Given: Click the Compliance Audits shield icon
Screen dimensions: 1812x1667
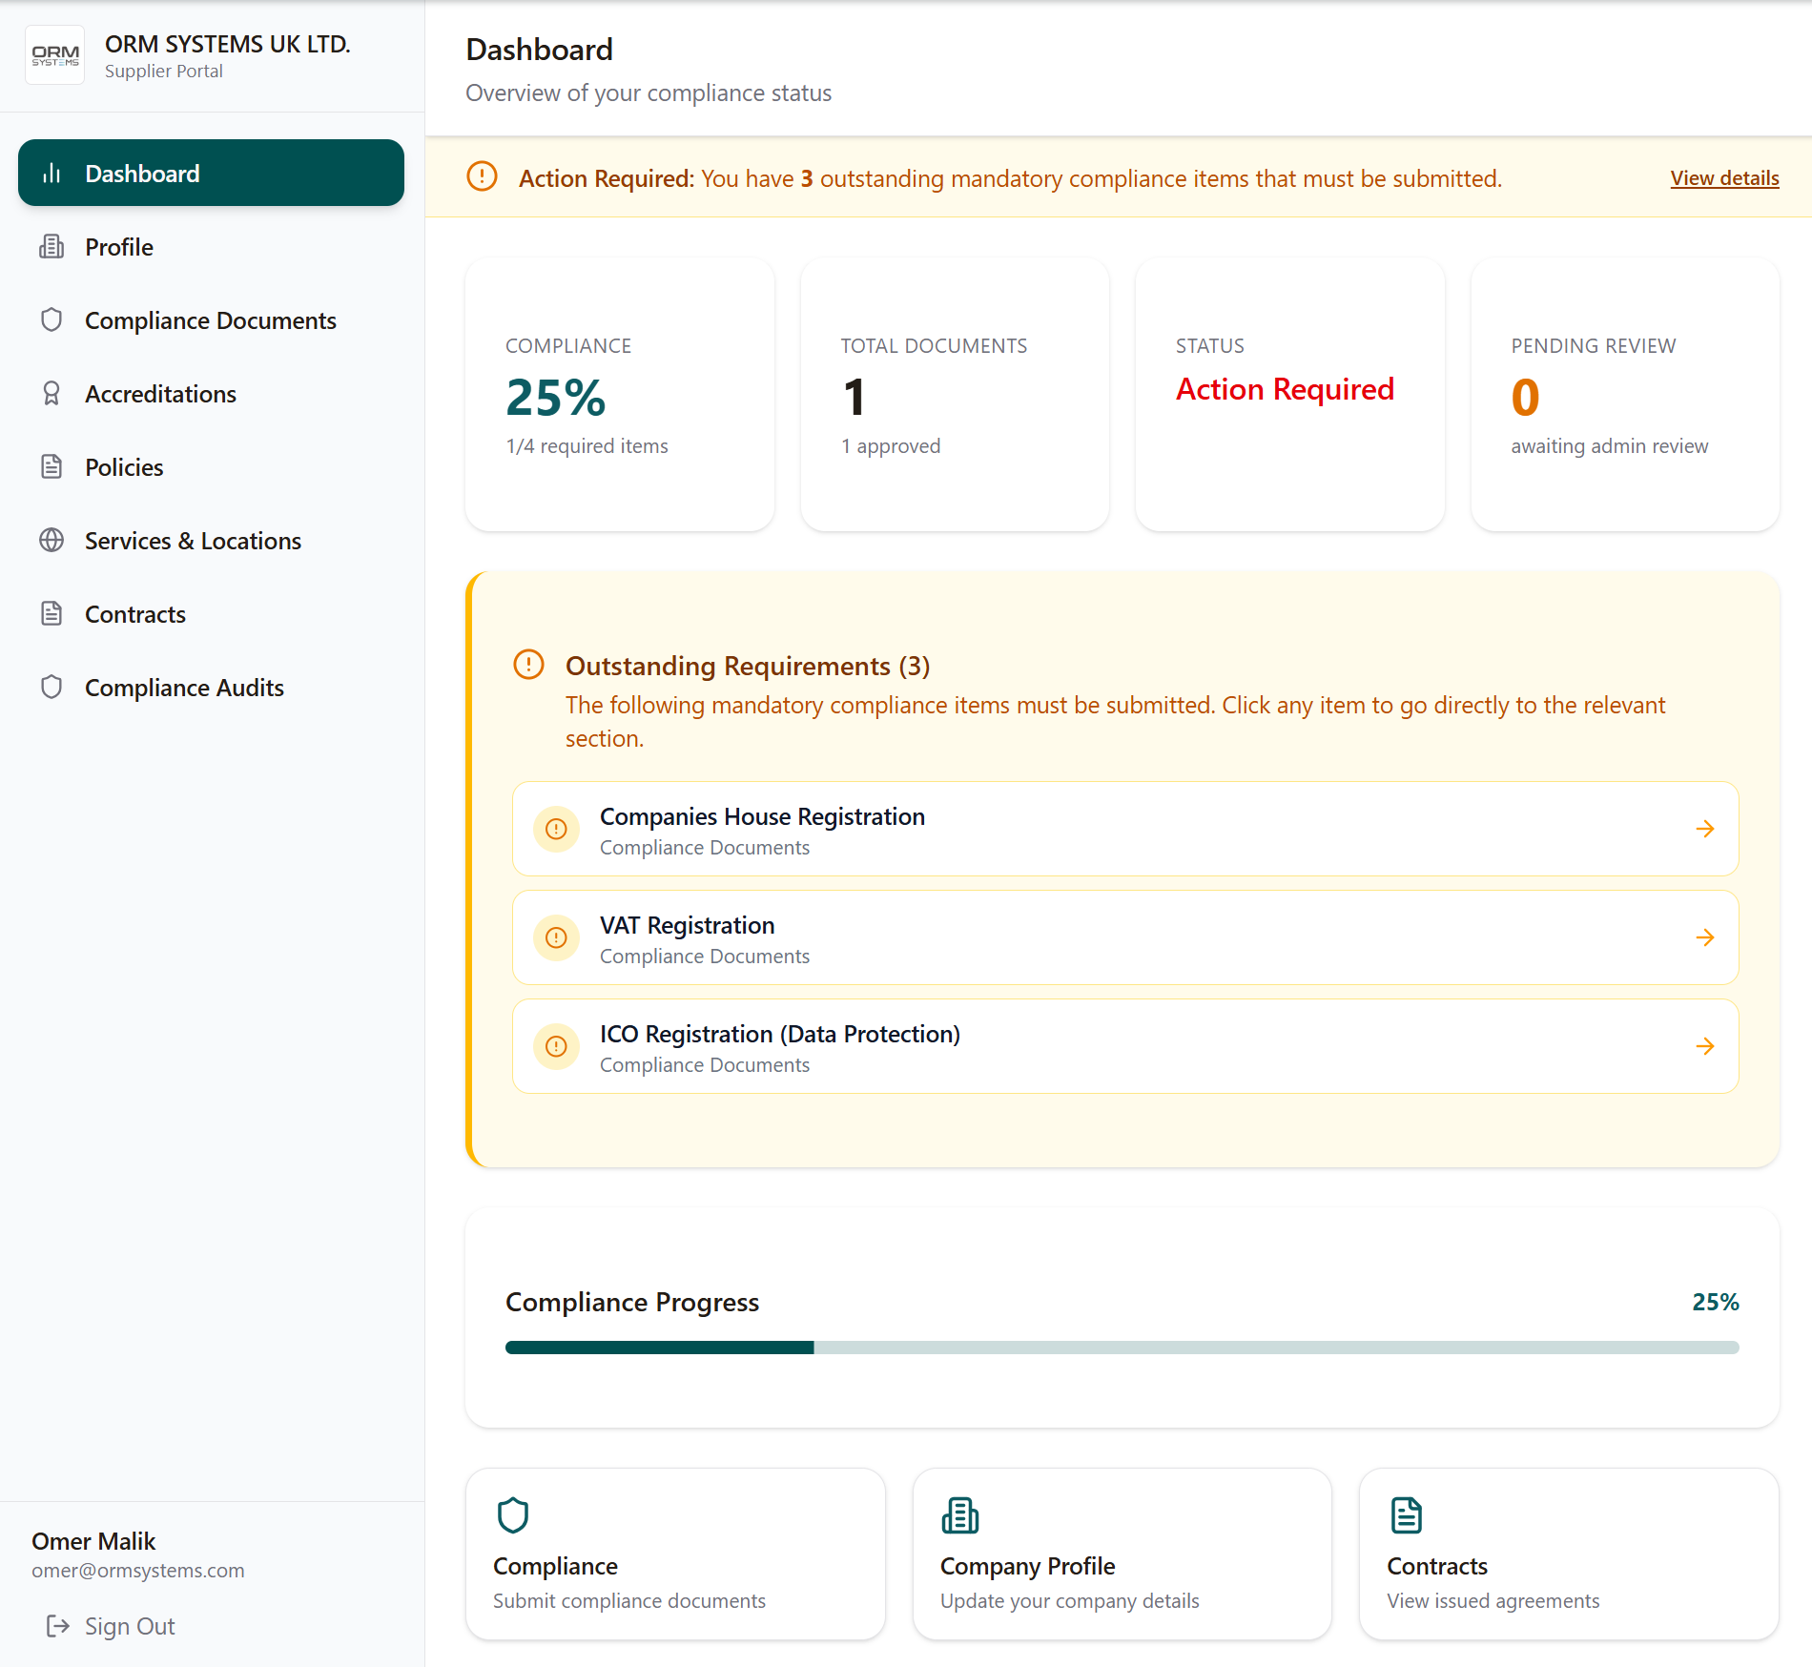Looking at the screenshot, I should (x=51, y=688).
